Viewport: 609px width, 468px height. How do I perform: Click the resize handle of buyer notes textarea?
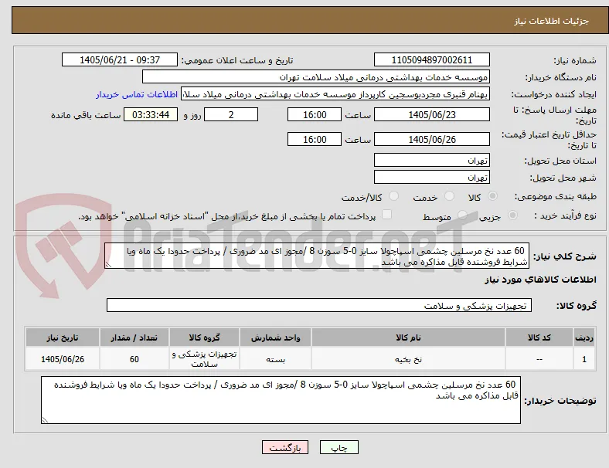[45, 419]
